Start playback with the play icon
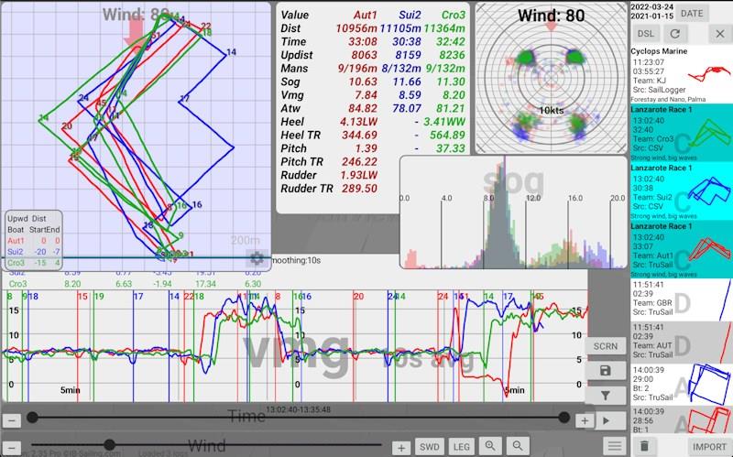The width and height of the screenshot is (733, 457). click(x=607, y=420)
